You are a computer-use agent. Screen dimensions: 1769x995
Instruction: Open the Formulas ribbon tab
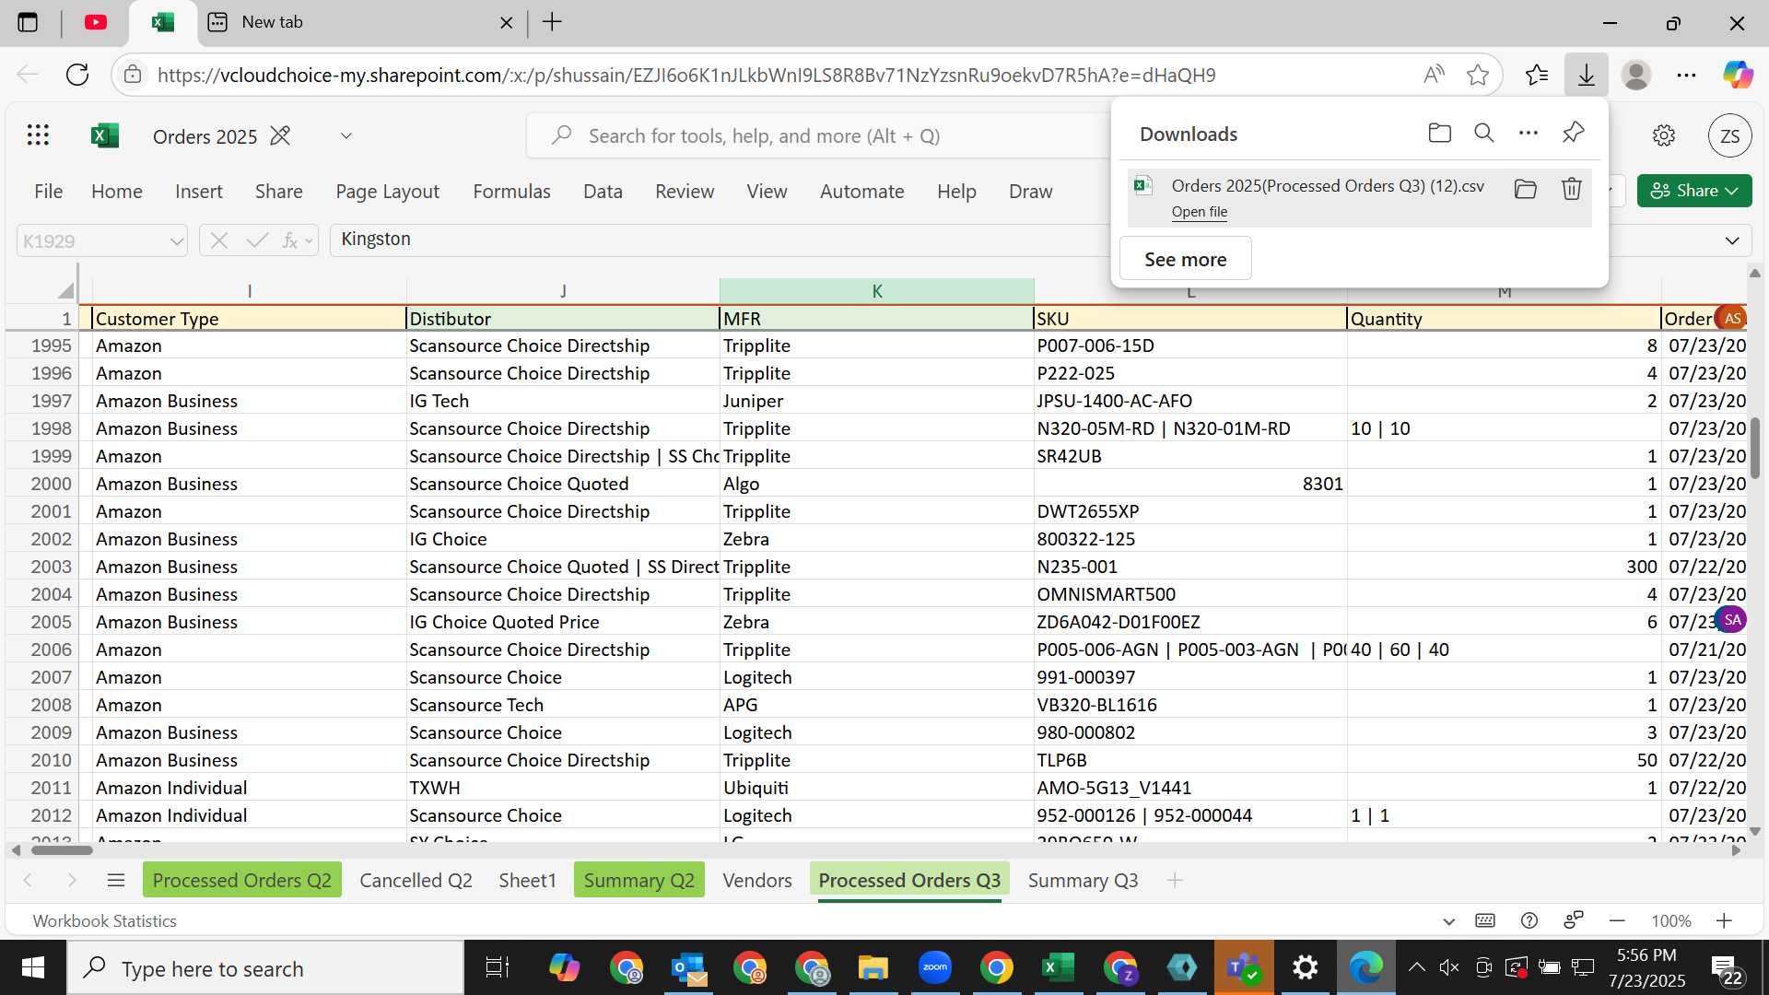(511, 191)
